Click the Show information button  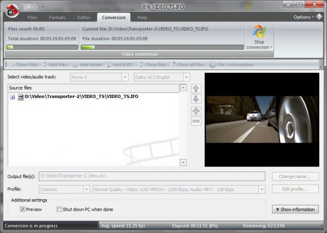[x=294, y=209]
